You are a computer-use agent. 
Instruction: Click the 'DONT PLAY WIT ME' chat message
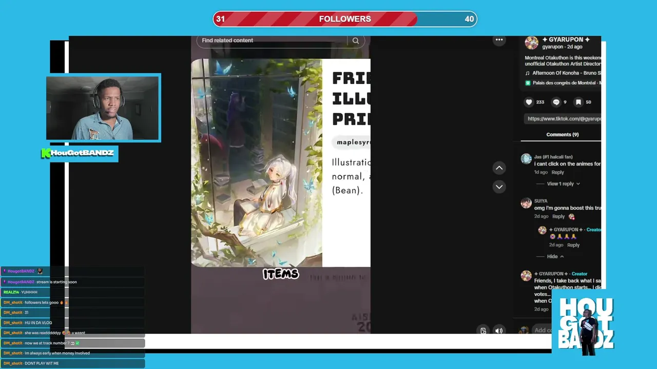point(72,363)
